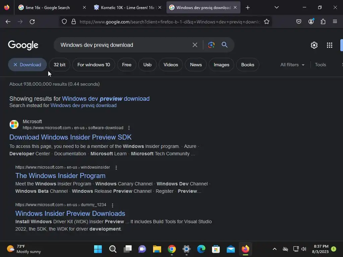Open Windows Insider Preview Downloads result
This screenshot has width=343, height=257.
70,213
